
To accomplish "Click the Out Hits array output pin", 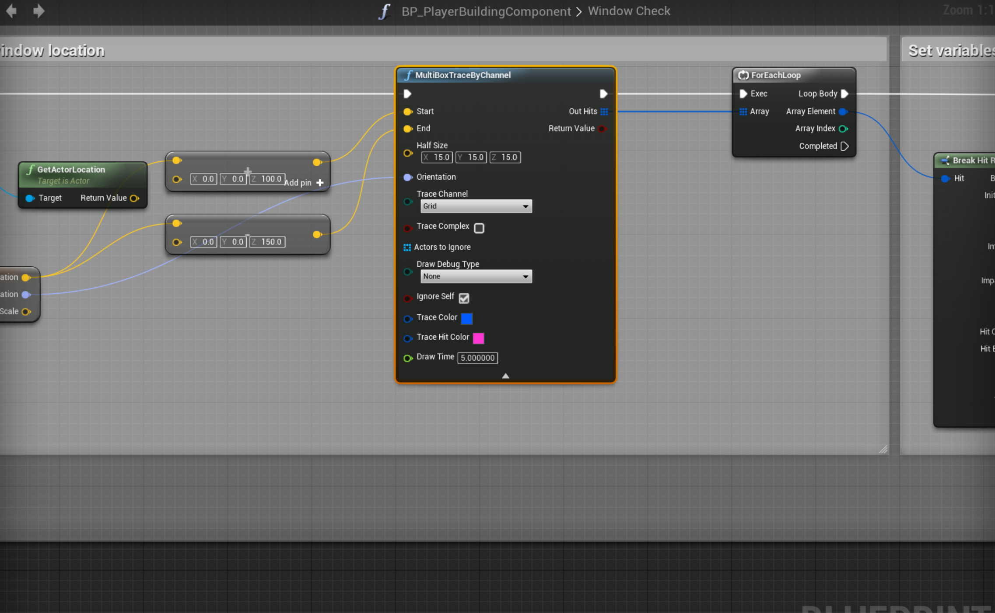I will point(604,111).
